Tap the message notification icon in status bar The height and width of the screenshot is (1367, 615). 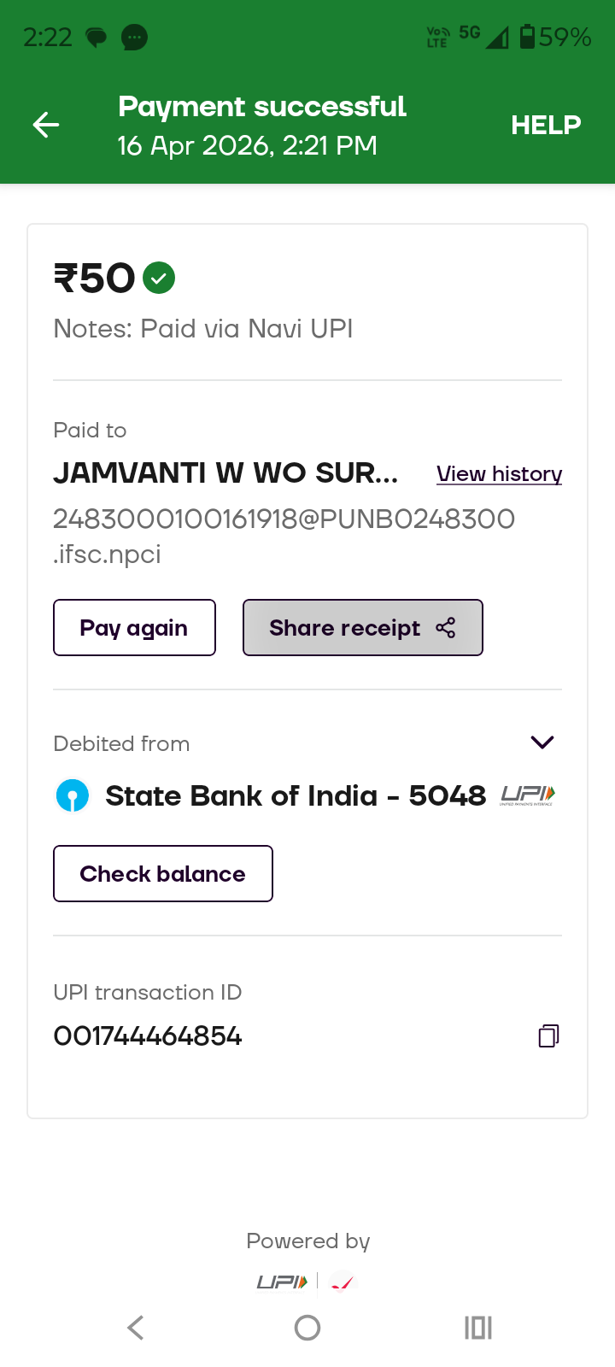pos(134,38)
